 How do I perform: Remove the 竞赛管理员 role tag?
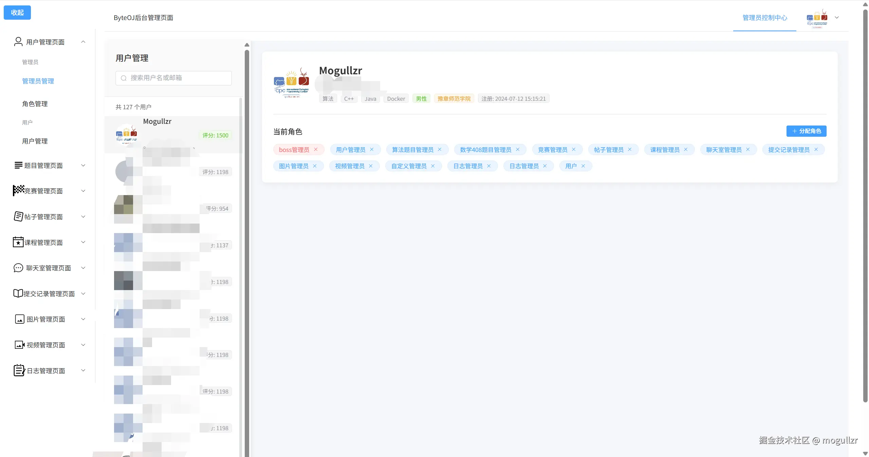[x=574, y=150]
